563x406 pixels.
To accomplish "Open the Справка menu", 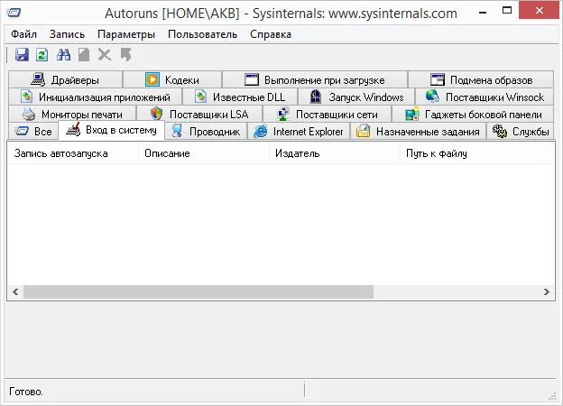I will coord(271,34).
